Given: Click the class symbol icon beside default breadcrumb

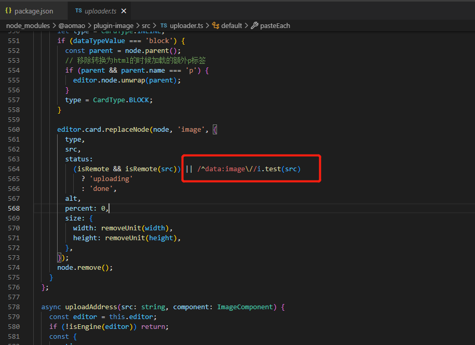Looking at the screenshot, I should [x=216, y=25].
